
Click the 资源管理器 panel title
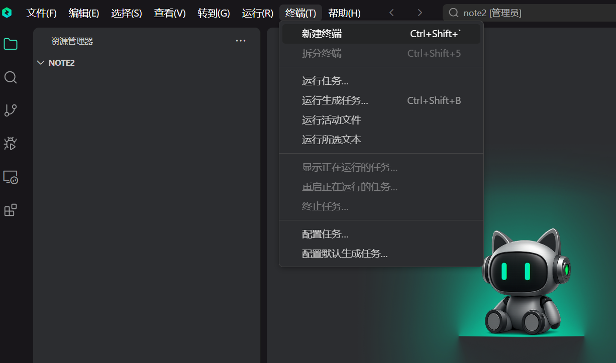72,41
